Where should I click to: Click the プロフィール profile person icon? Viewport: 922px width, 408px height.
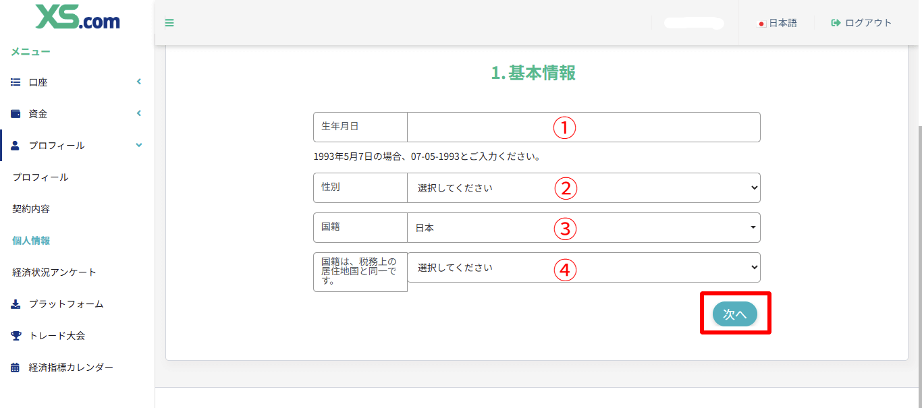tap(15, 145)
